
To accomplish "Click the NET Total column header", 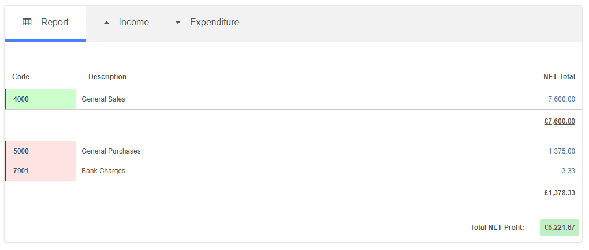I will coord(559,77).
